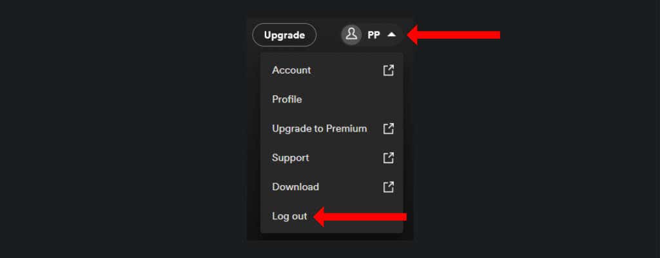Click the external-link icon beside Download
This screenshot has width=660, height=258.
pos(388,186)
